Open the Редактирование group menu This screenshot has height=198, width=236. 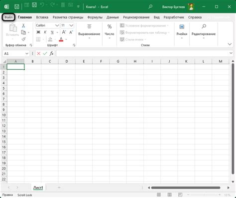tap(204, 31)
